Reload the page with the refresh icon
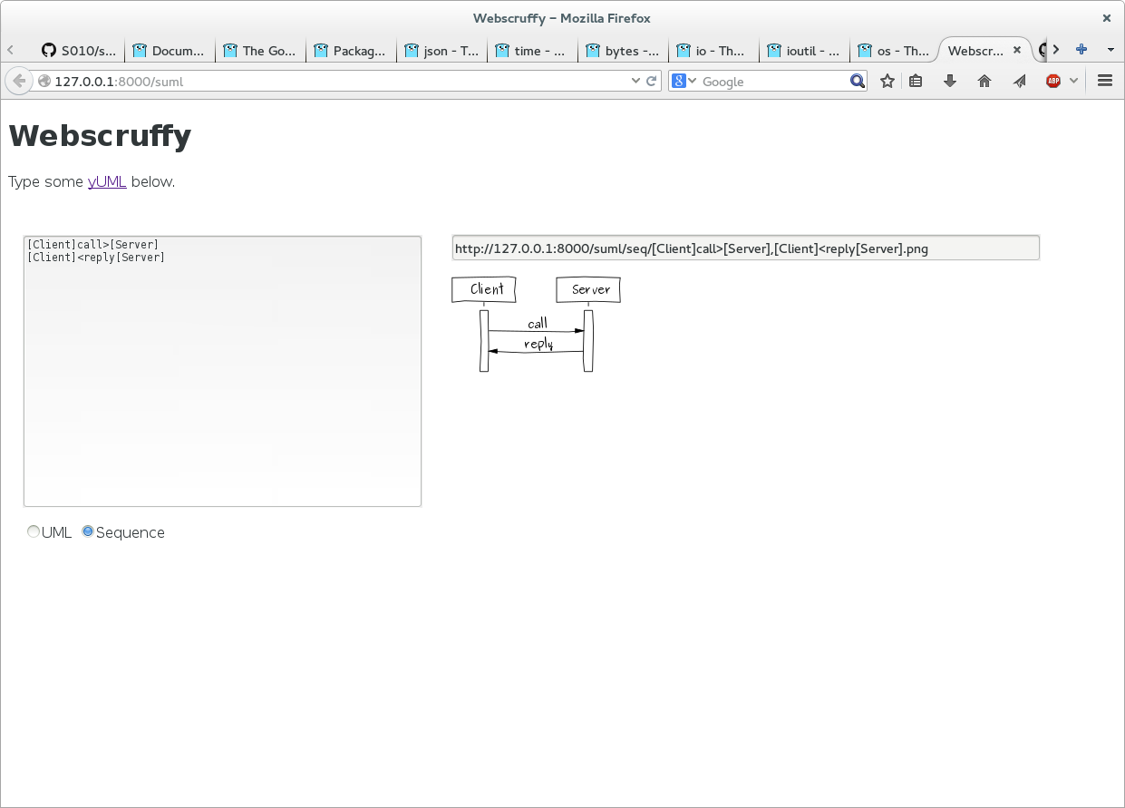 651,81
